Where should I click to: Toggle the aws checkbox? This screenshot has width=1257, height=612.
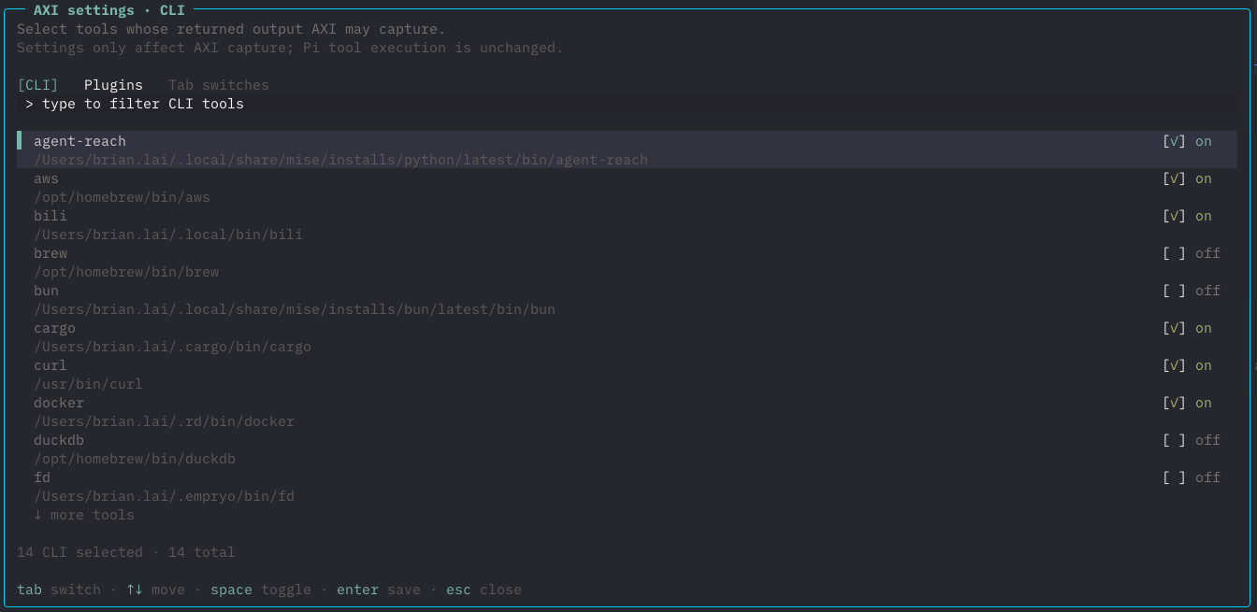[x=1174, y=178]
